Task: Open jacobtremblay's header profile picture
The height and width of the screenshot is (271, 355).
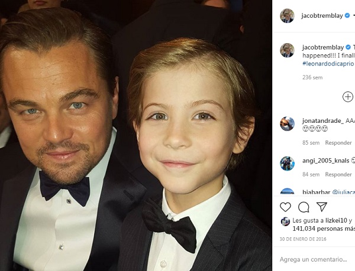Action: click(287, 15)
